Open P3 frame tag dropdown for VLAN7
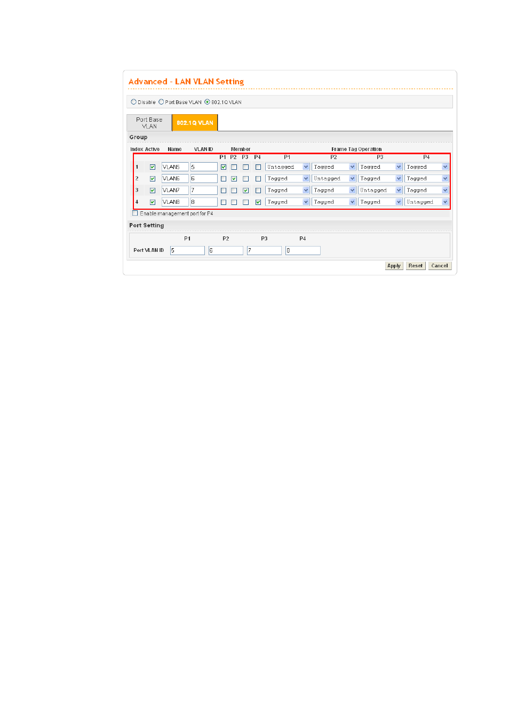This screenshot has width=509, height=721. point(380,191)
